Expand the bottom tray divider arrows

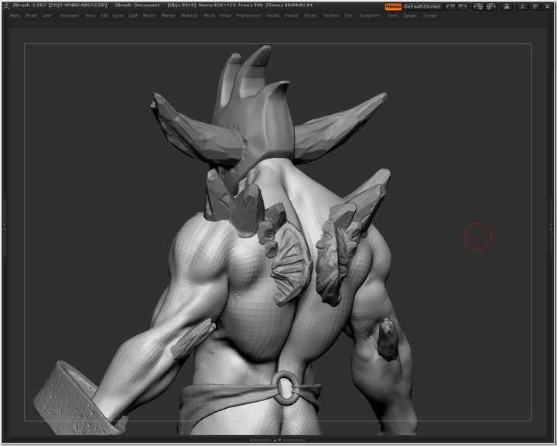278,441
